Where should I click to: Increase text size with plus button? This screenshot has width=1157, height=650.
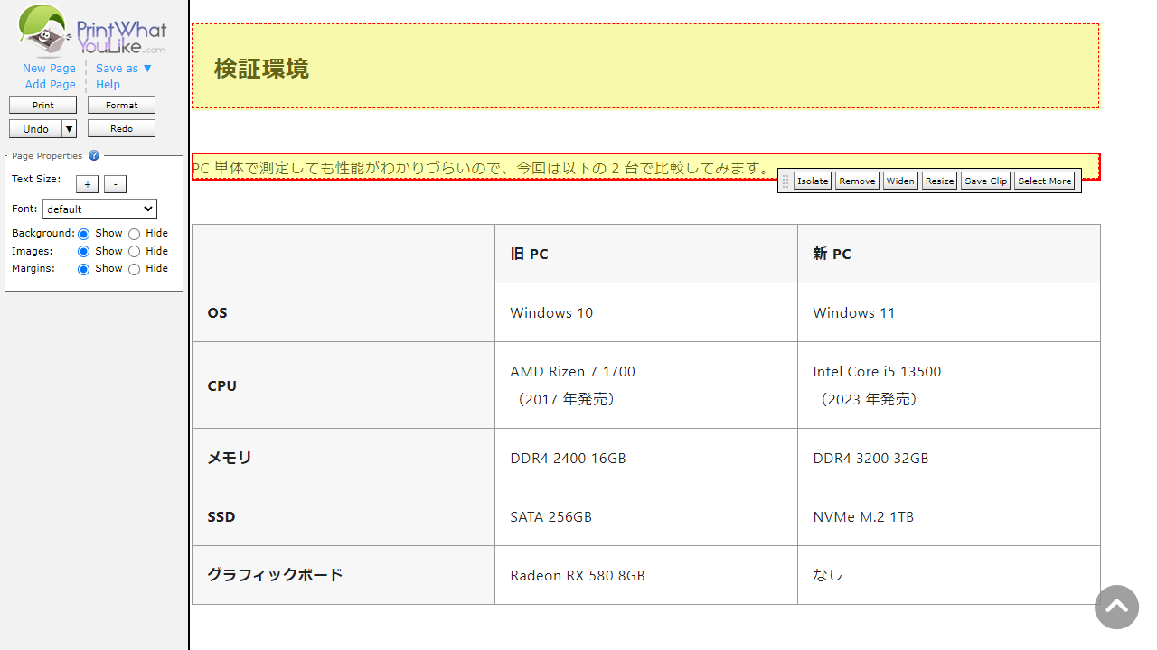tap(87, 184)
